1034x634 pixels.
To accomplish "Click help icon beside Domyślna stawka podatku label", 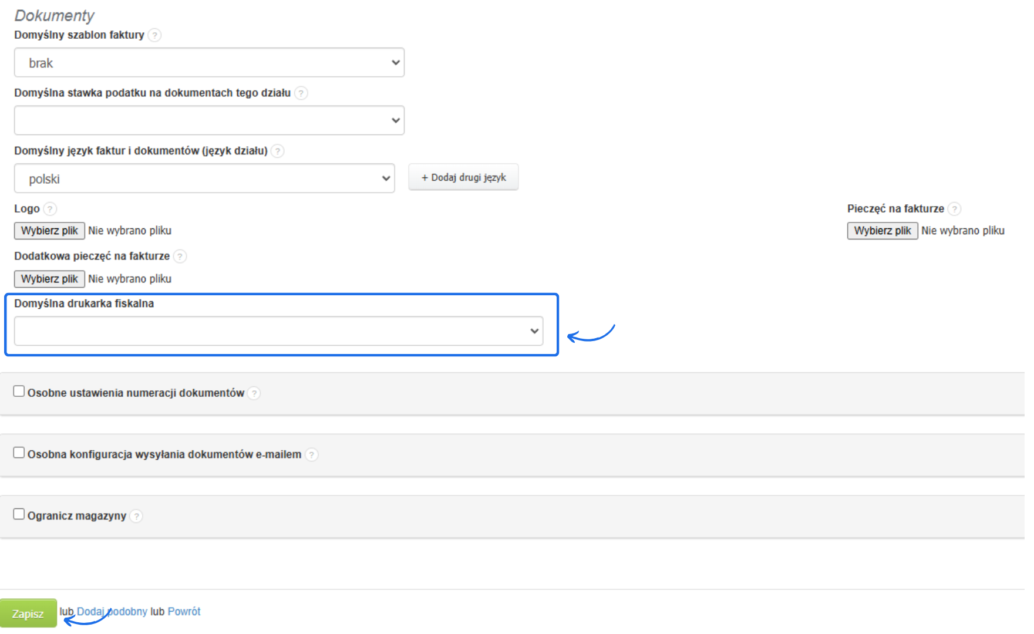I will [x=301, y=93].
